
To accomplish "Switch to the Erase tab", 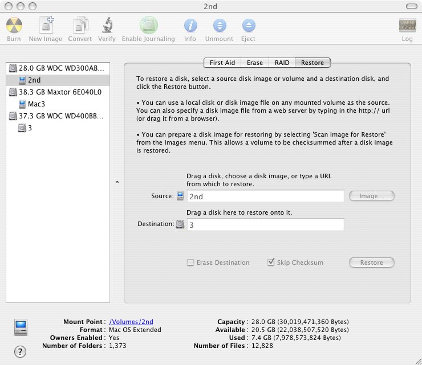I will tap(254, 63).
